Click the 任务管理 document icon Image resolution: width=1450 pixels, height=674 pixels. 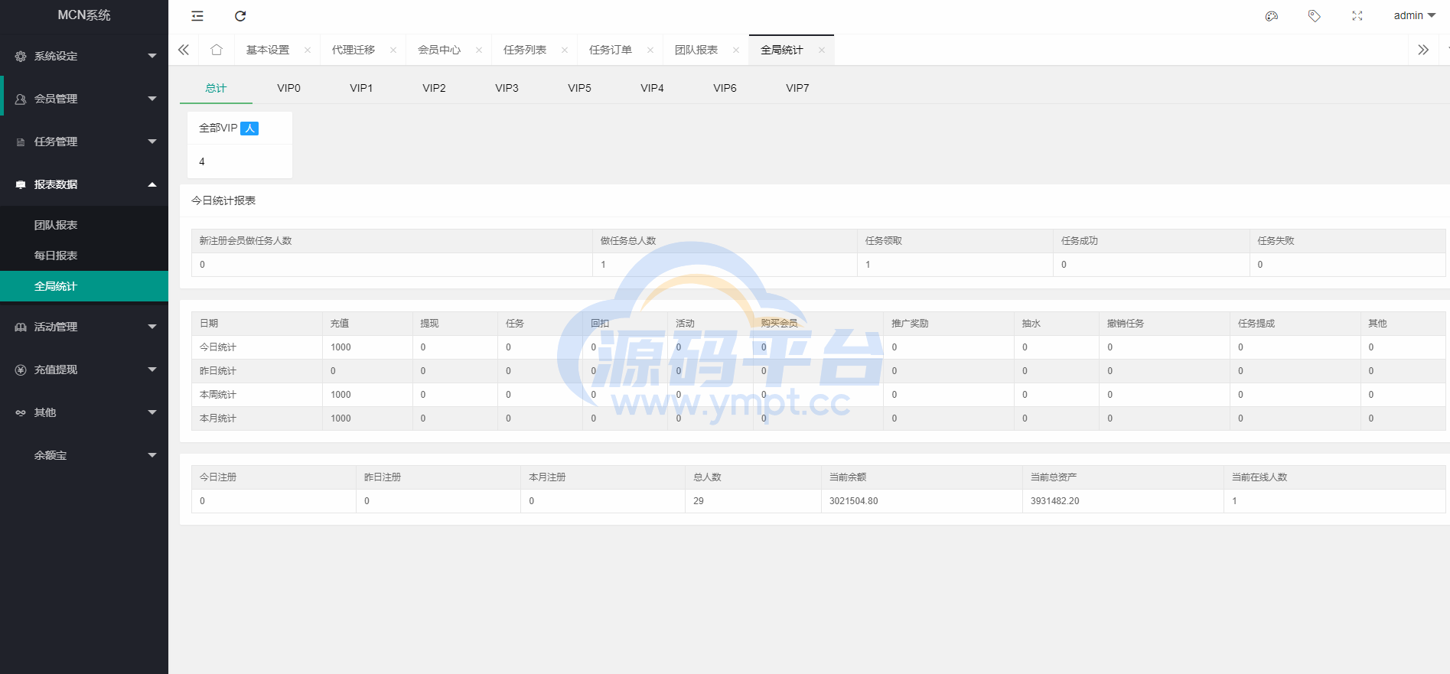pyautogui.click(x=21, y=142)
